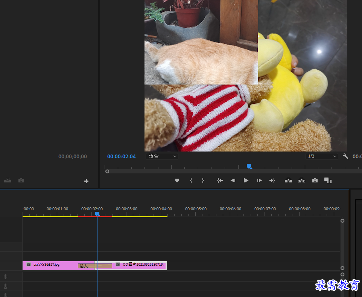The image size is (362, 297).
Task: Click the Extract button
Action: [x=301, y=181]
